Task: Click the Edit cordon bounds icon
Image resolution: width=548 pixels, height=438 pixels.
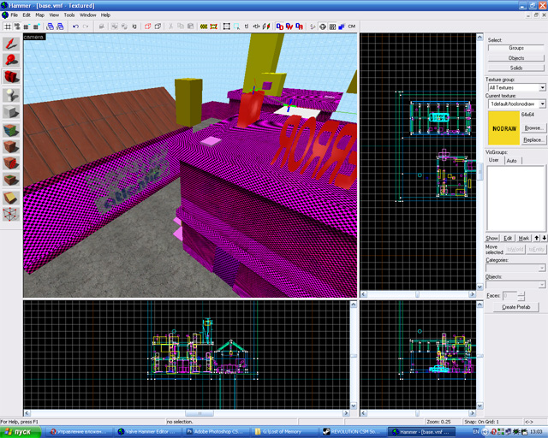Action: (x=214, y=27)
